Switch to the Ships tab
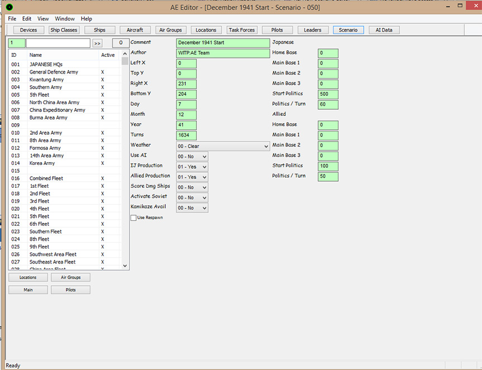This screenshot has width=482, height=370. pos(100,30)
